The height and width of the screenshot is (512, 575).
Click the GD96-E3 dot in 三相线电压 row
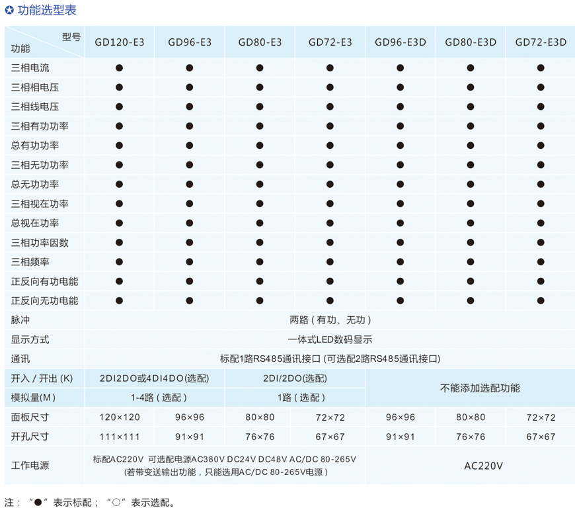click(189, 107)
